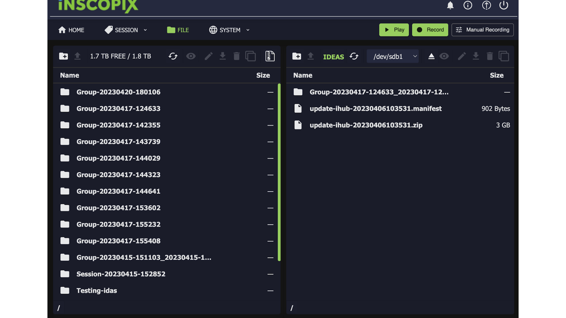This screenshot has height=318, width=566.
Task: Sort right panel by Name header
Action: click(303, 75)
